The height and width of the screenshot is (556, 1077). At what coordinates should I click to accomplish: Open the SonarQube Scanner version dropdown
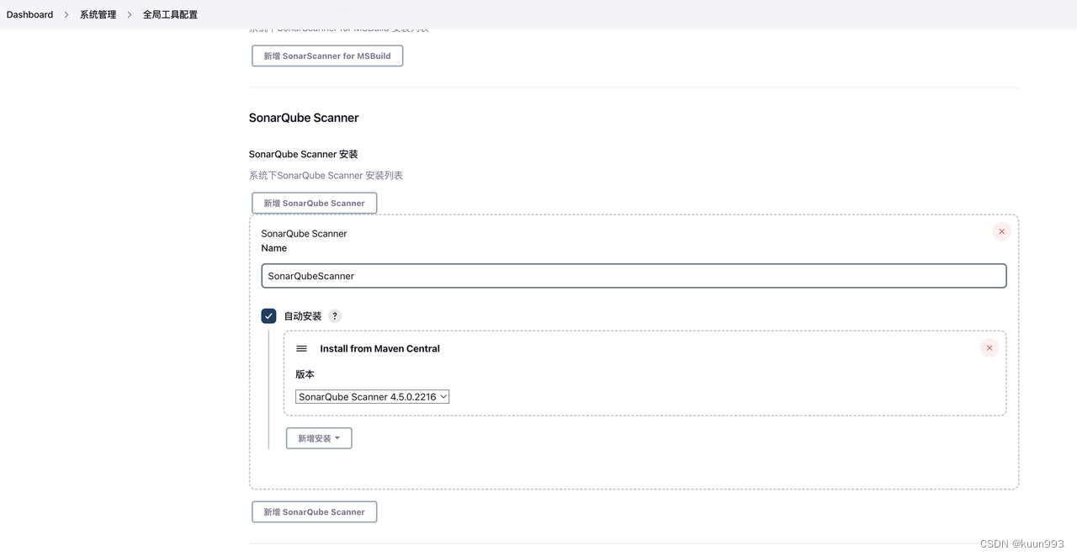372,396
